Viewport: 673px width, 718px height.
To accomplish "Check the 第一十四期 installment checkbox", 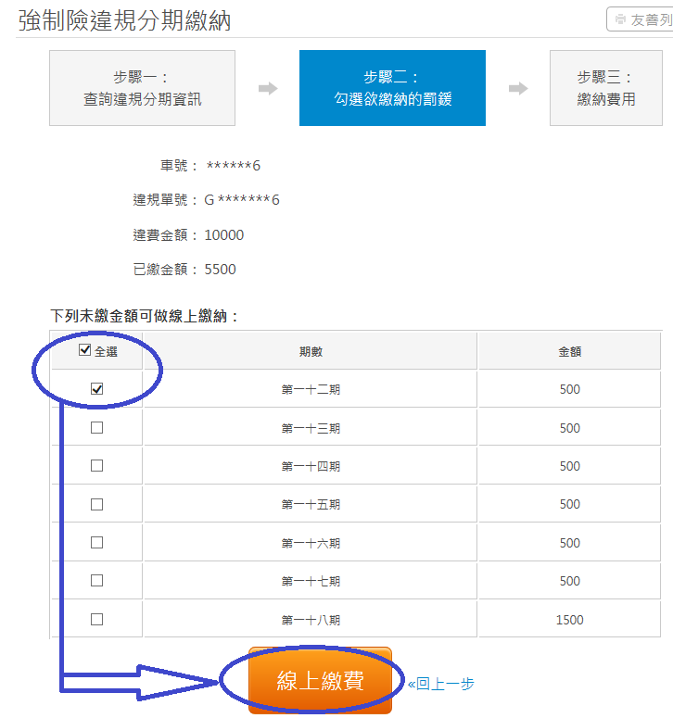I will [96, 466].
